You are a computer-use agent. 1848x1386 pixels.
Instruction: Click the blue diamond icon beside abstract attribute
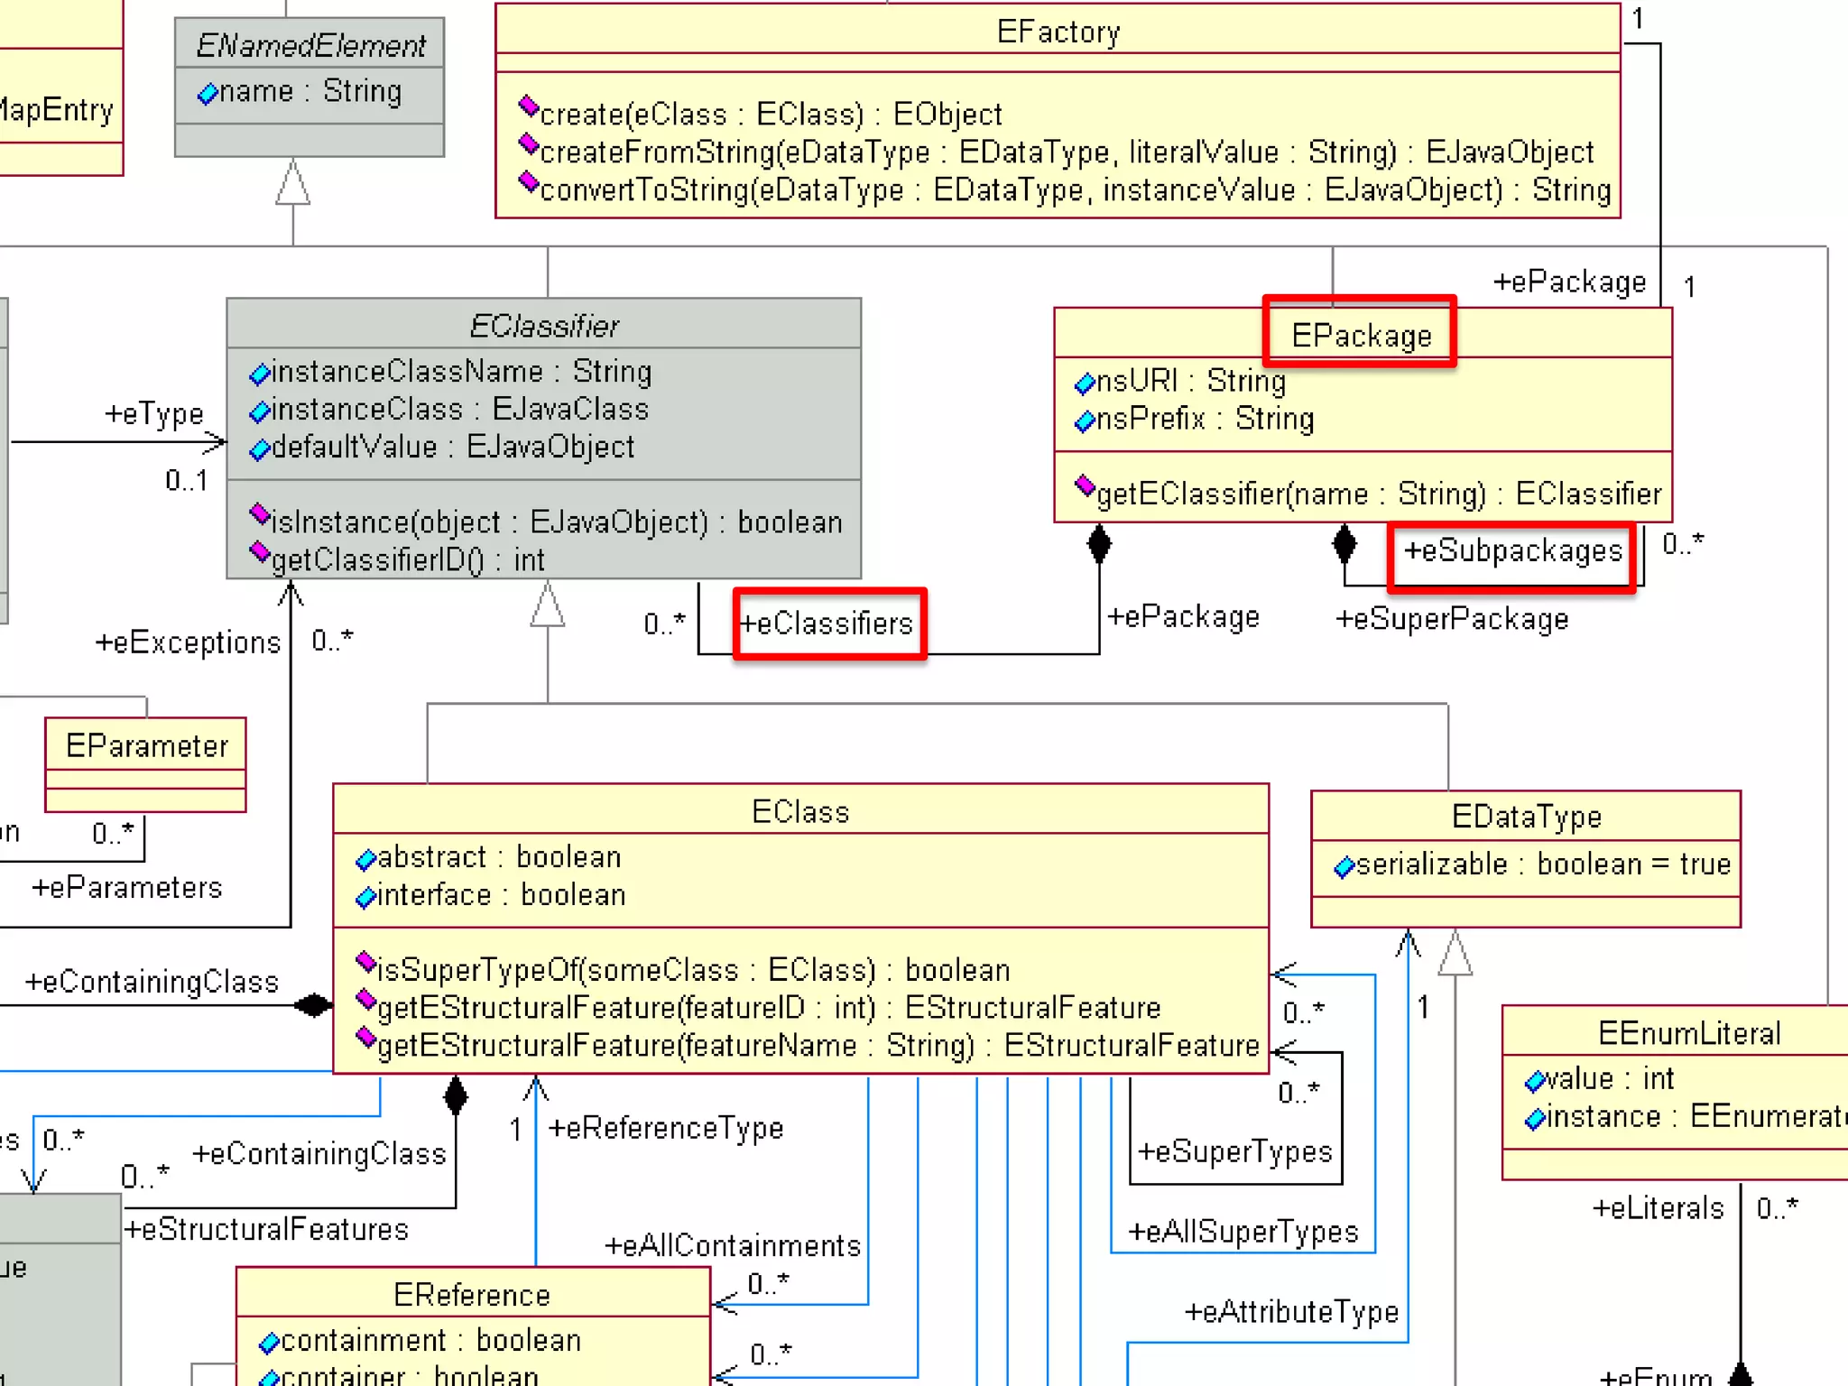click(365, 860)
